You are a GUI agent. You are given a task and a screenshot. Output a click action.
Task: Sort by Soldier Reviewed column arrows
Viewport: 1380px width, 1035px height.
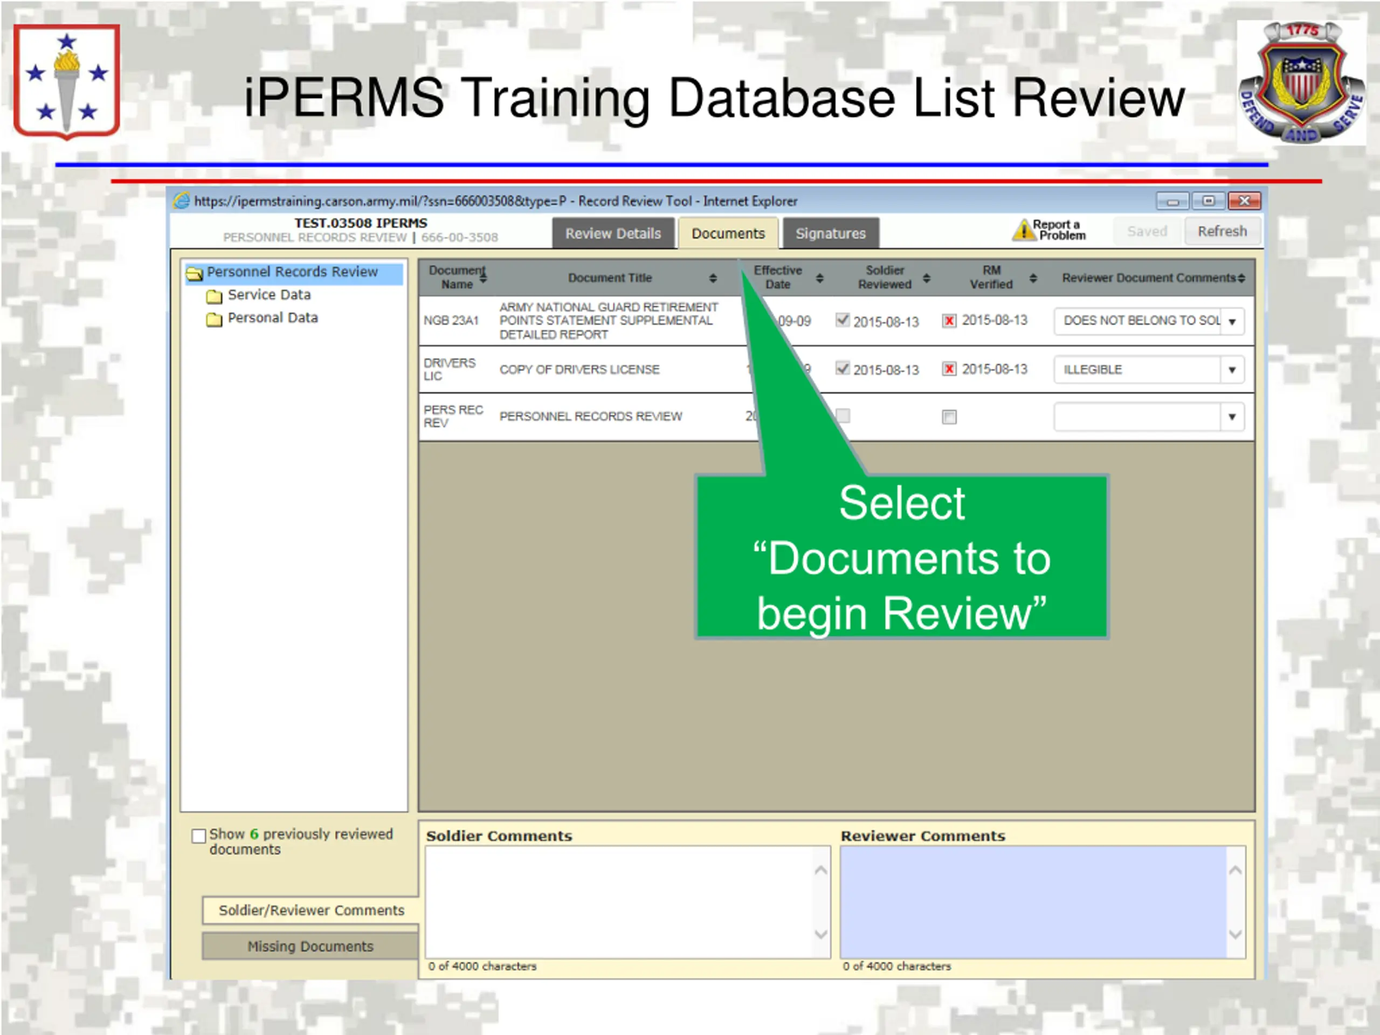pos(927,278)
